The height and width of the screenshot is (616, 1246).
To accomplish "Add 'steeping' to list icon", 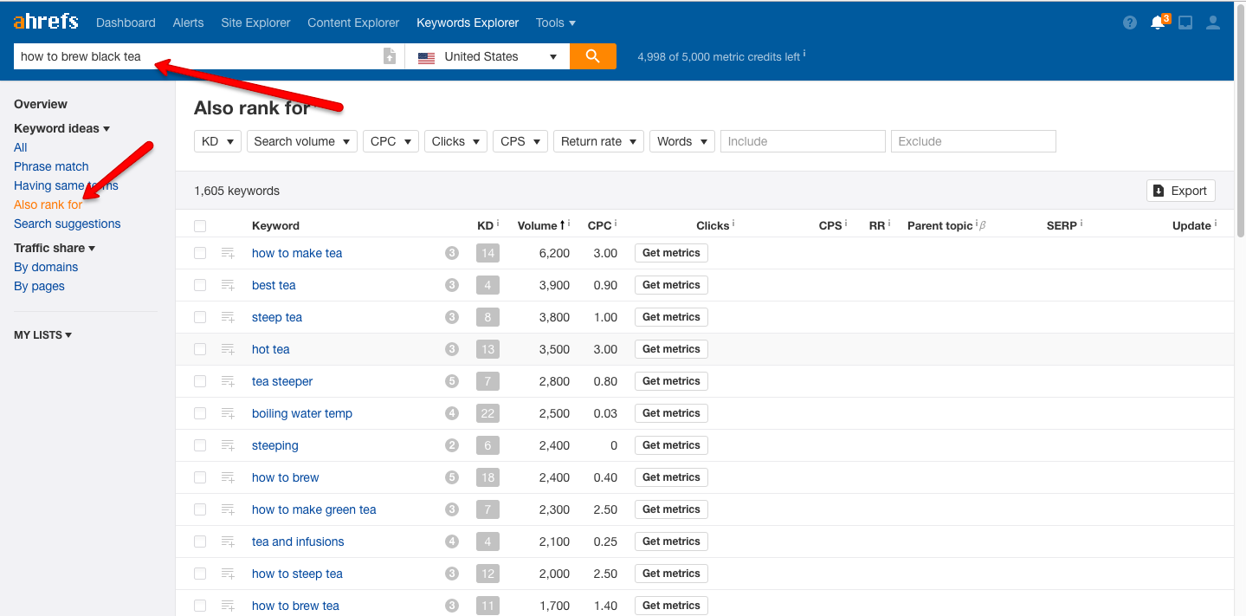I will click(x=228, y=445).
